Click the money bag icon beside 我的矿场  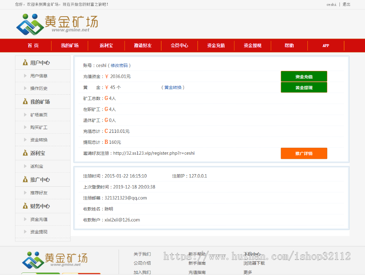pyautogui.click(x=25, y=102)
